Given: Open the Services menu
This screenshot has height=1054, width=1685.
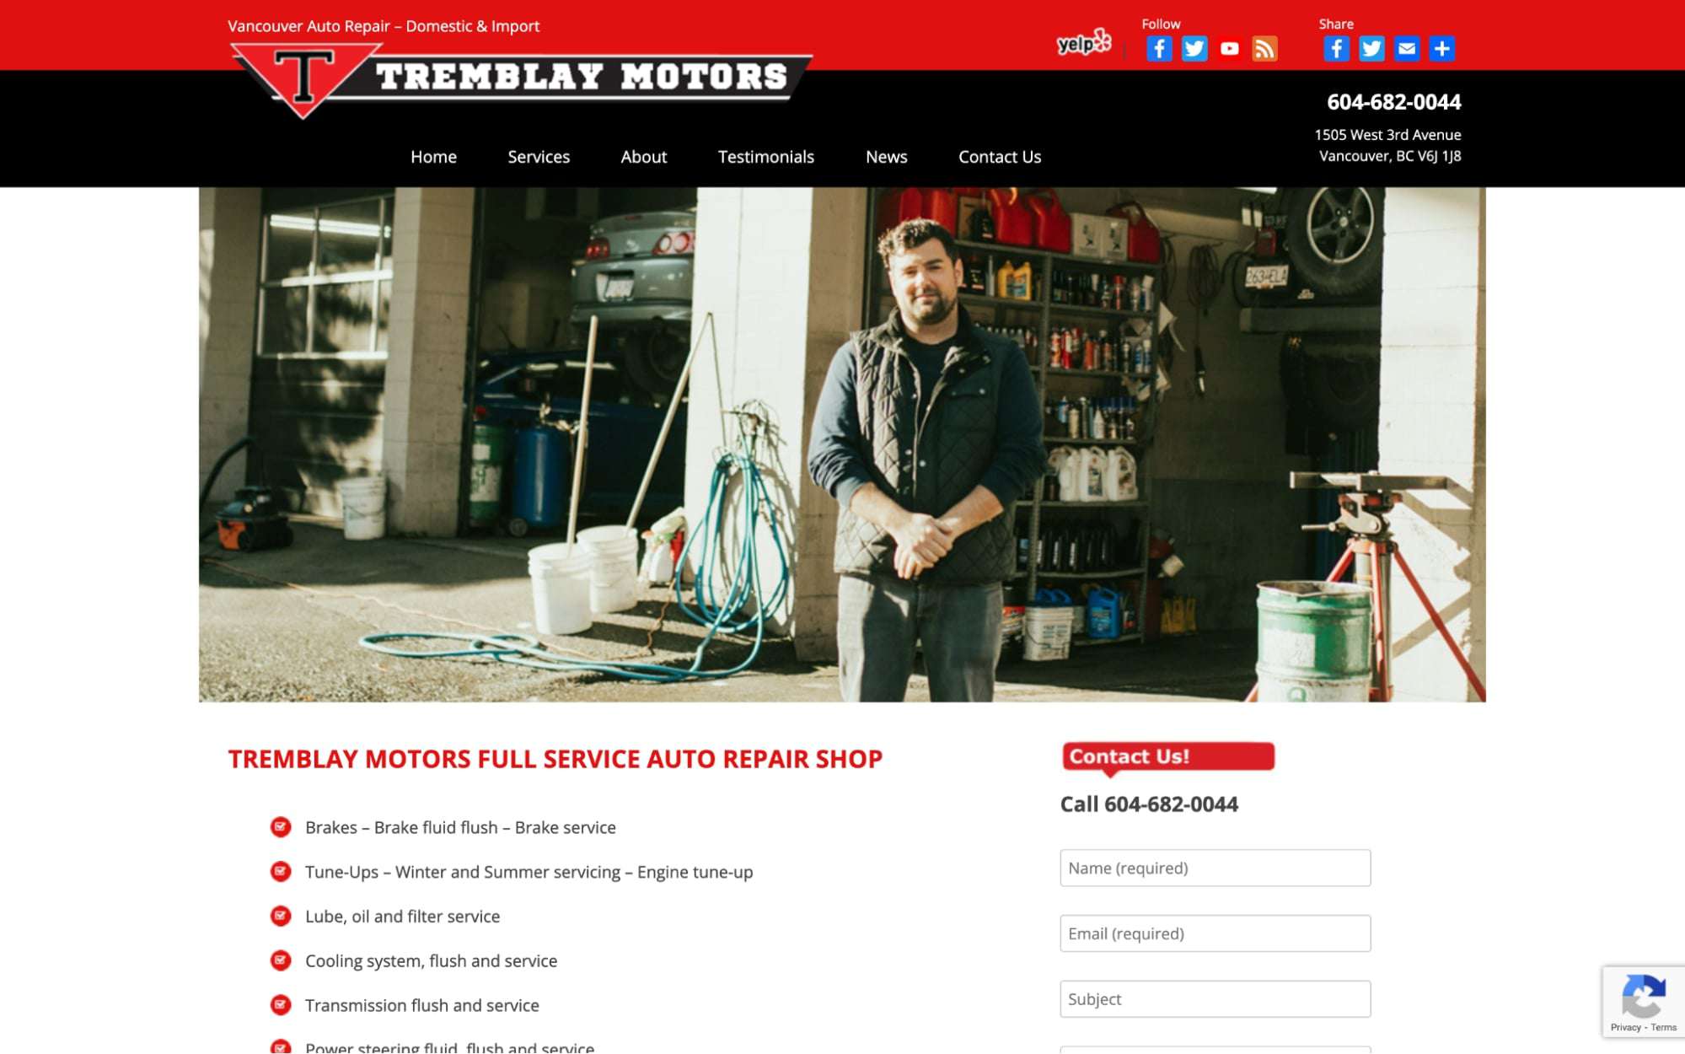Looking at the screenshot, I should (539, 157).
